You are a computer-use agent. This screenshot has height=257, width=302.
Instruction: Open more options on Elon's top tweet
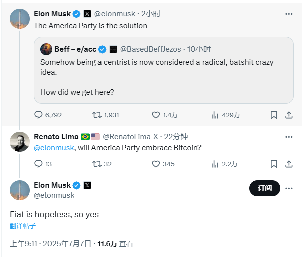point(289,13)
